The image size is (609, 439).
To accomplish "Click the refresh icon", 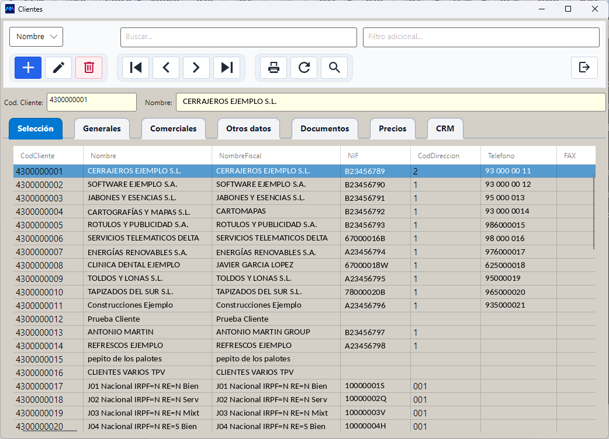I will click(x=304, y=68).
